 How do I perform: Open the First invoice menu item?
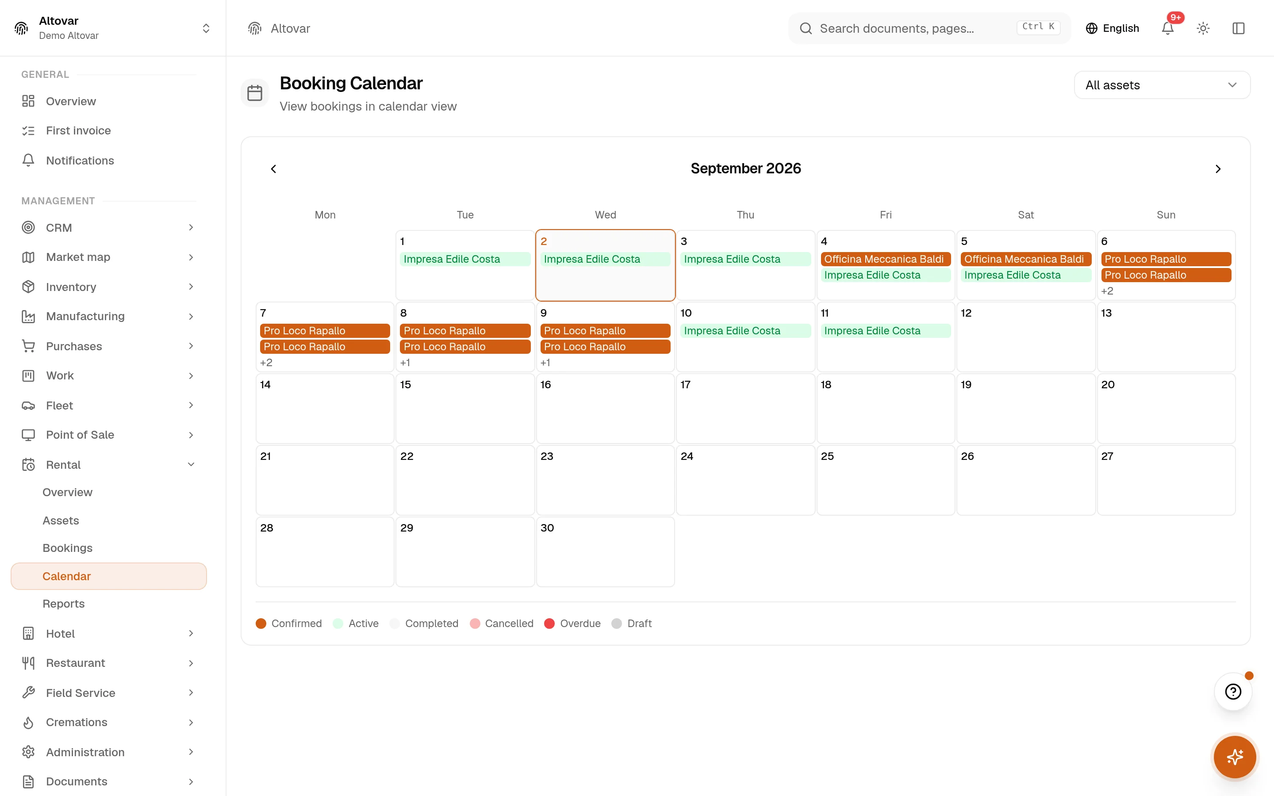108,130
